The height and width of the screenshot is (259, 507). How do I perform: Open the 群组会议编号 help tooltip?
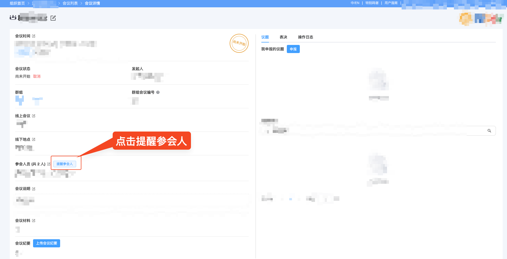point(158,92)
